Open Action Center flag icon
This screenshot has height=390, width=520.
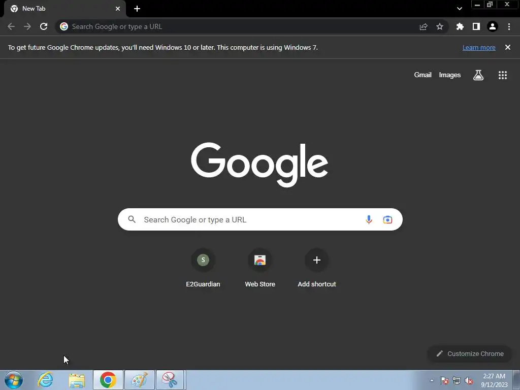tap(444, 380)
